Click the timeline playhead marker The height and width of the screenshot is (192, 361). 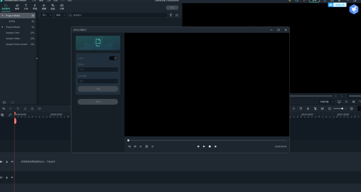[15, 120]
